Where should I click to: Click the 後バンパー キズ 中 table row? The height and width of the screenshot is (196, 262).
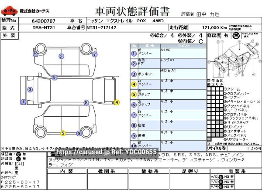click(x=168, y=83)
